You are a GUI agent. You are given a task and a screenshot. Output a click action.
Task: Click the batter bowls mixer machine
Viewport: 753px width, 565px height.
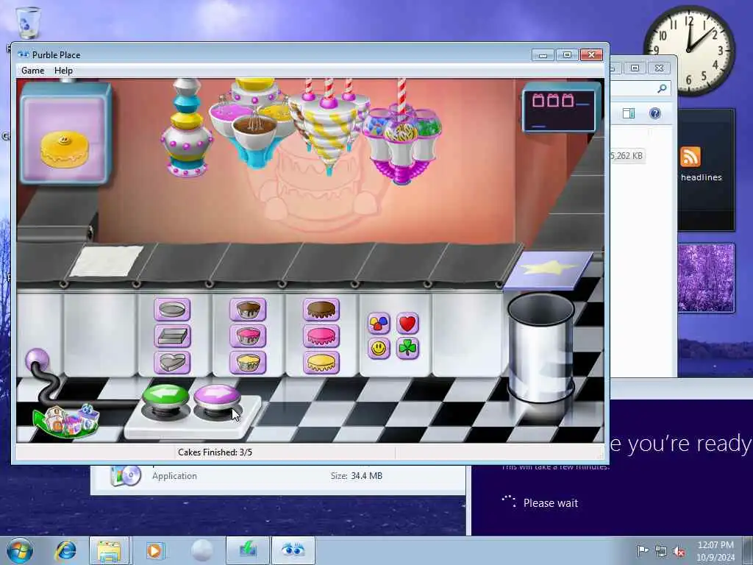click(x=253, y=124)
